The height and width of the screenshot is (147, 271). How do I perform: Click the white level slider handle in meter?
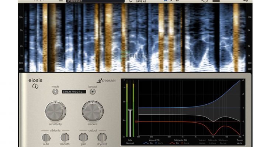(130, 110)
